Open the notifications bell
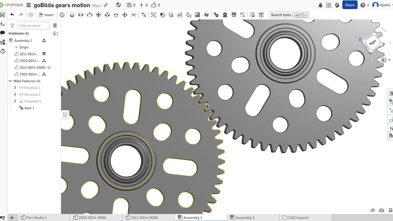 pyautogui.click(x=320, y=5)
